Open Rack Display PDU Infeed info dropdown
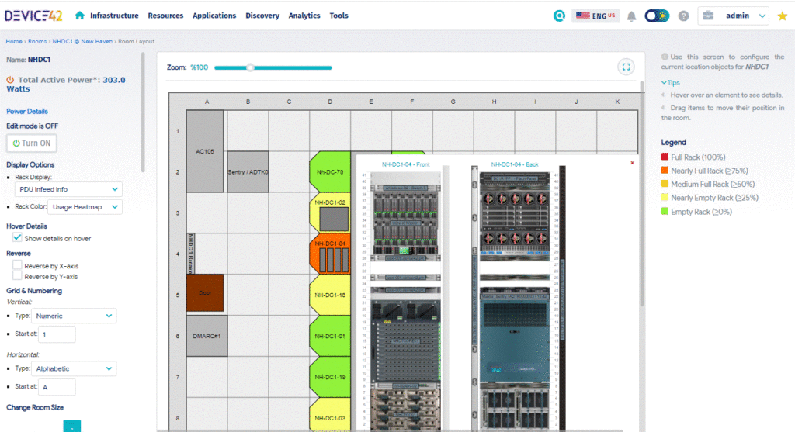This screenshot has width=795, height=432. [x=68, y=189]
